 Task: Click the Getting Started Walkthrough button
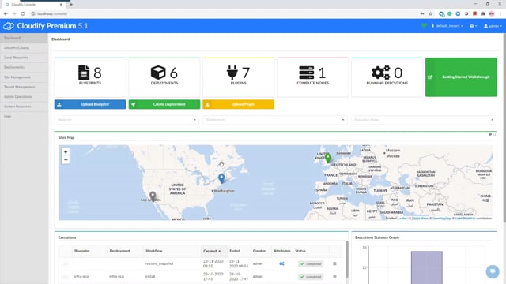click(x=461, y=77)
